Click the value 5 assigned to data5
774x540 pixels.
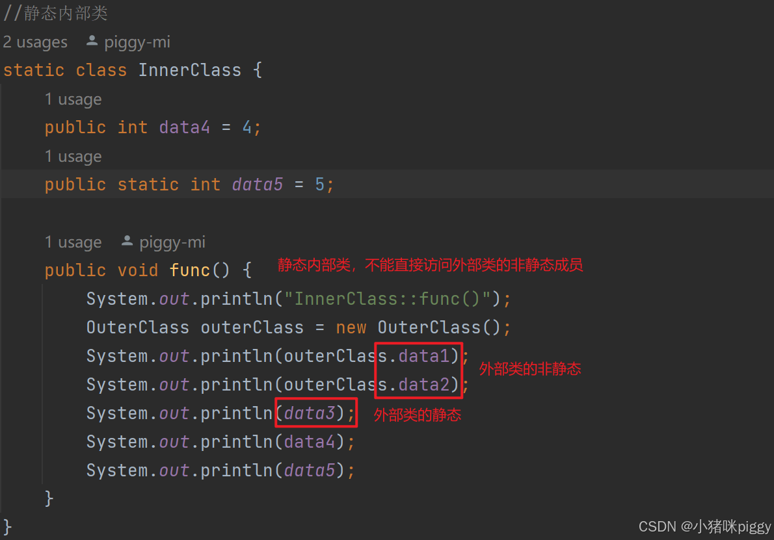(320, 185)
